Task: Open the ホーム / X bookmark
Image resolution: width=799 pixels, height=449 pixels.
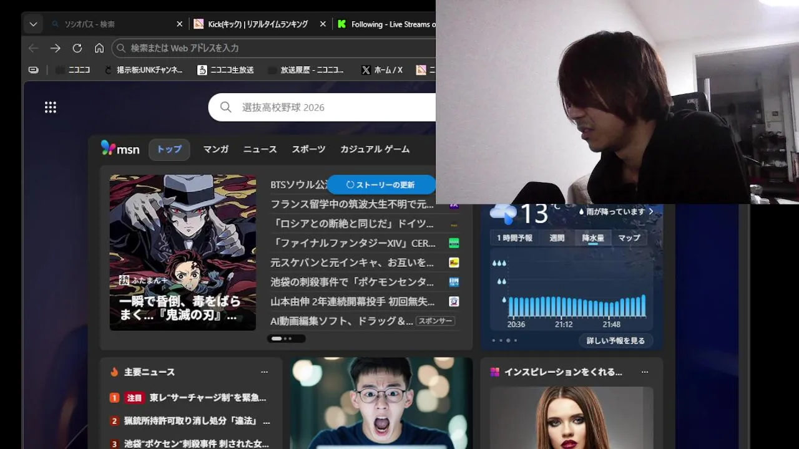Action: (x=382, y=70)
